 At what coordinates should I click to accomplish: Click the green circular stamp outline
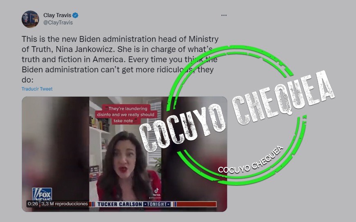coord(236,115)
